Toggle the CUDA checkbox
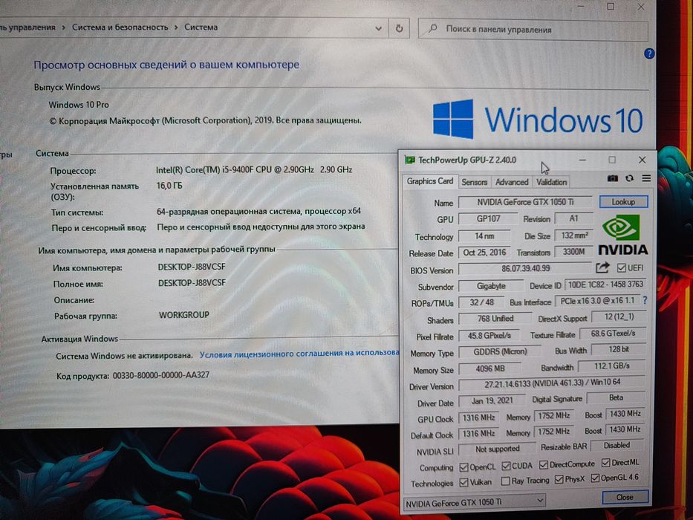This screenshot has width=693, height=520. click(x=507, y=466)
